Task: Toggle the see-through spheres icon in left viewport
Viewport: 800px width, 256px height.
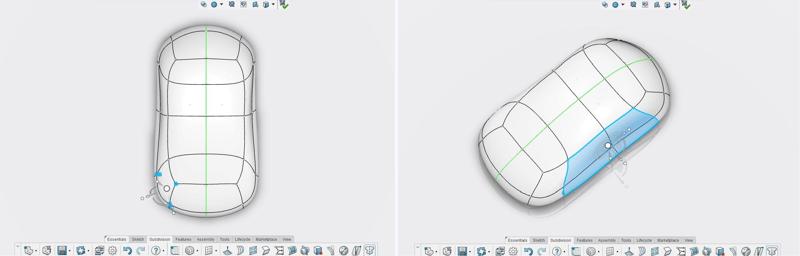Action: 203,4
